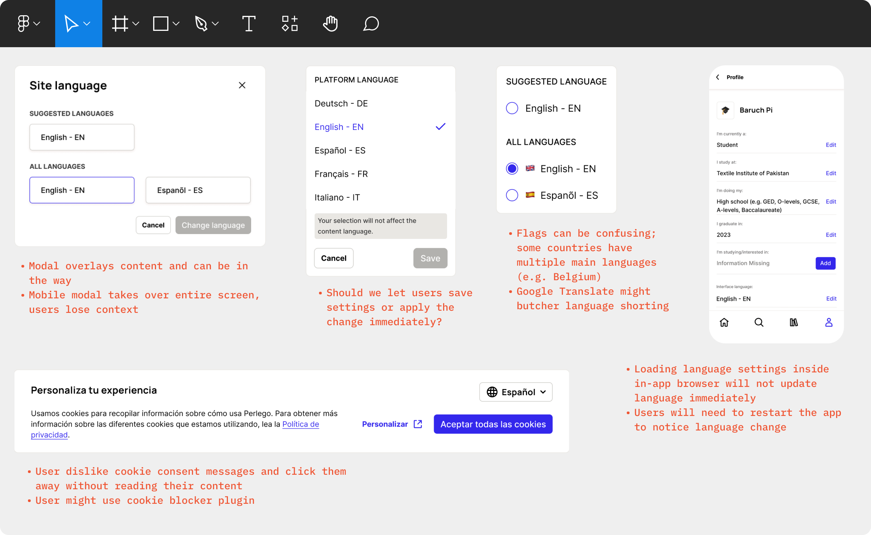Select the Text tool in toolbar
871x535 pixels.
249,24
